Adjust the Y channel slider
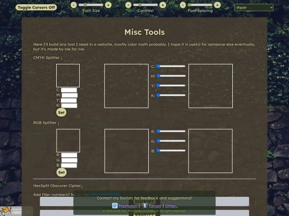 [x=171, y=85]
